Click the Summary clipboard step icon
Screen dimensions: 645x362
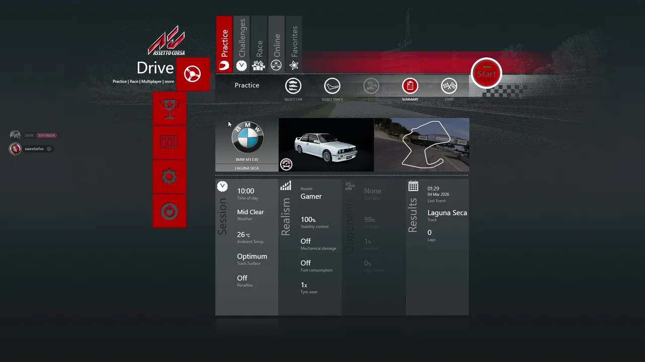click(x=410, y=86)
